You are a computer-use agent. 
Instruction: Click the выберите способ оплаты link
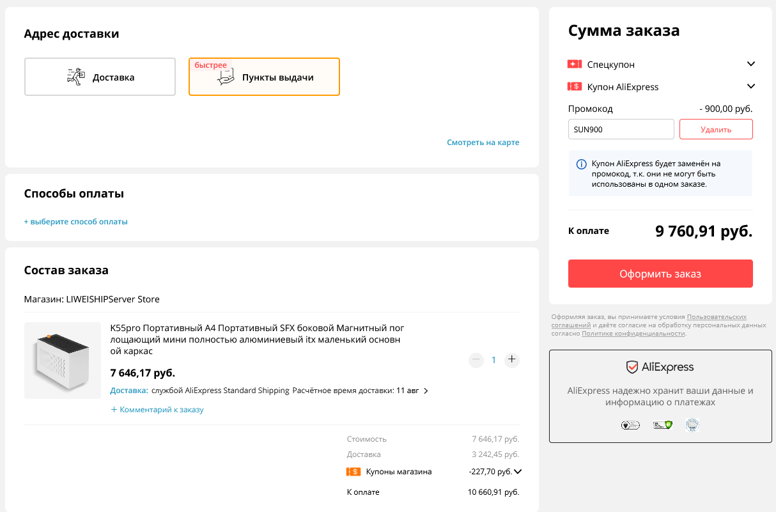coord(76,222)
